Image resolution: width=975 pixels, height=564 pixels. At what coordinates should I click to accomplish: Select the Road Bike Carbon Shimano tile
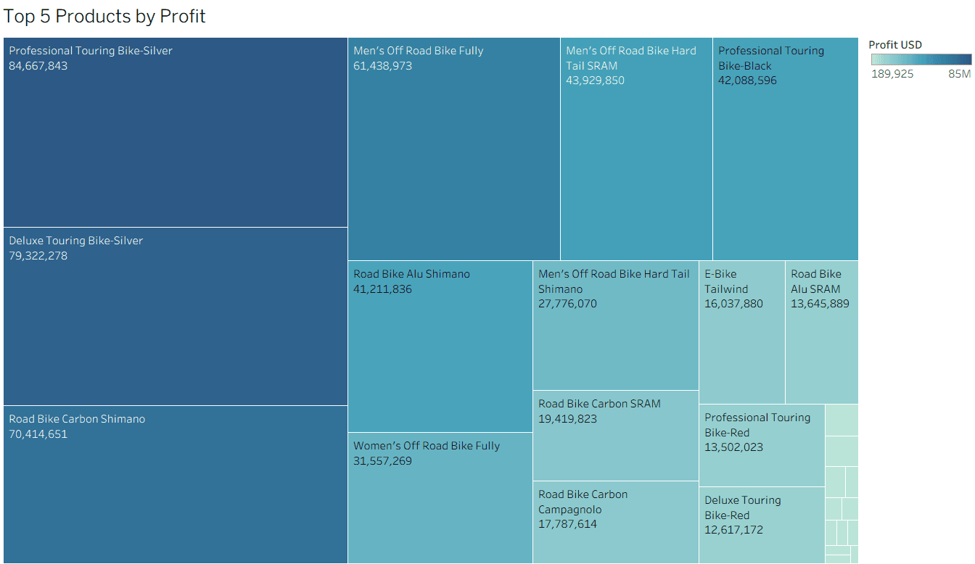pyautogui.click(x=175, y=484)
